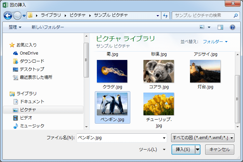Click the アジサイ.jpg file name

click(x=205, y=54)
